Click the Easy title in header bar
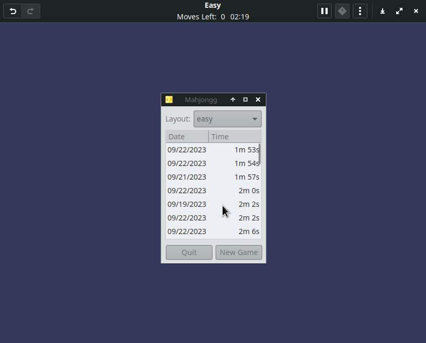Image resolution: width=426 pixels, height=343 pixels. click(212, 5)
